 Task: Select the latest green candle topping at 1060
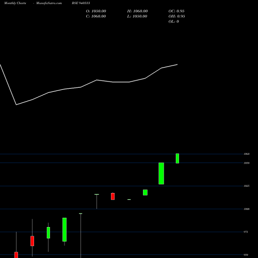click(x=178, y=158)
